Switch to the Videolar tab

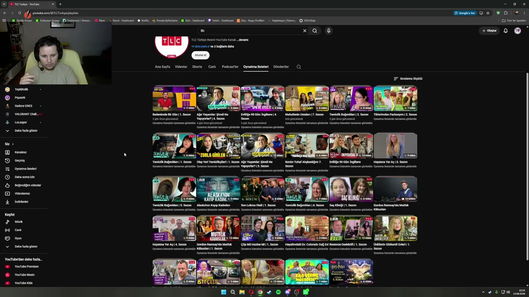coord(181,67)
